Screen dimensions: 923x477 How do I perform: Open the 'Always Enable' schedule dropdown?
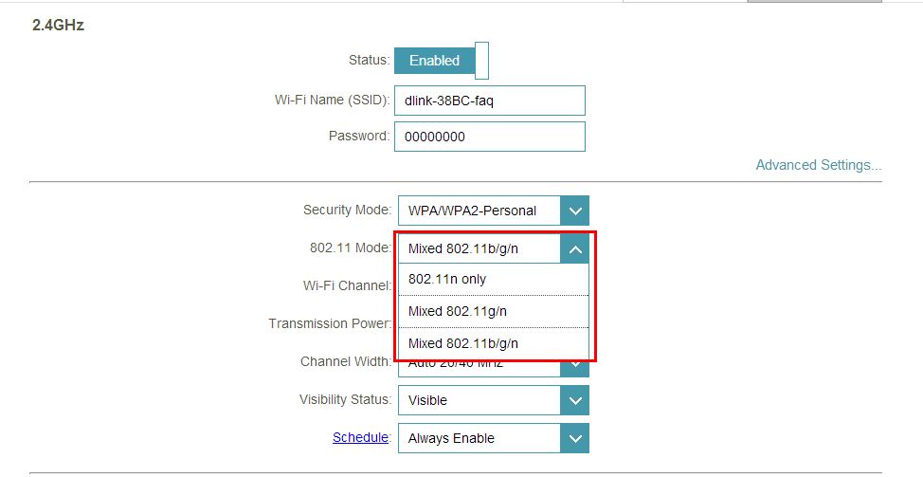click(x=479, y=439)
